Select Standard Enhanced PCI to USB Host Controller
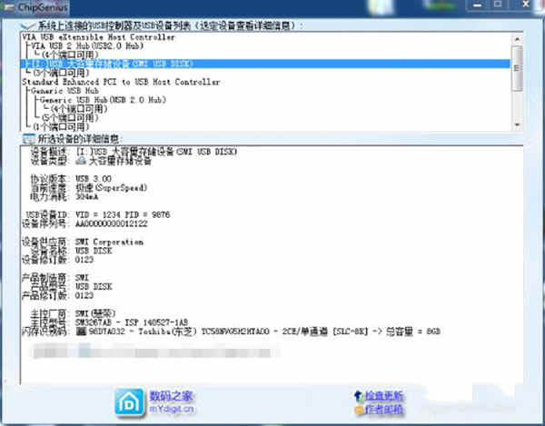Viewport: 545px width, 426px height. tap(121, 82)
